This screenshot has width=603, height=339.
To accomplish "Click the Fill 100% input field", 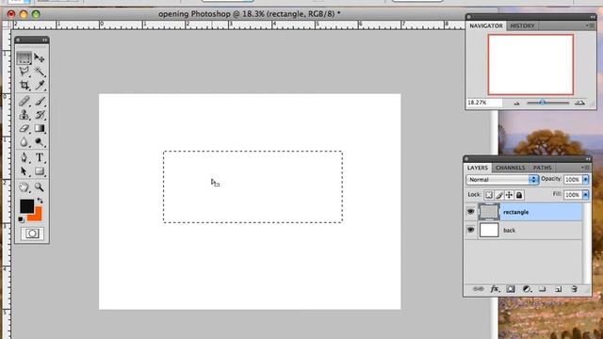I will [573, 195].
